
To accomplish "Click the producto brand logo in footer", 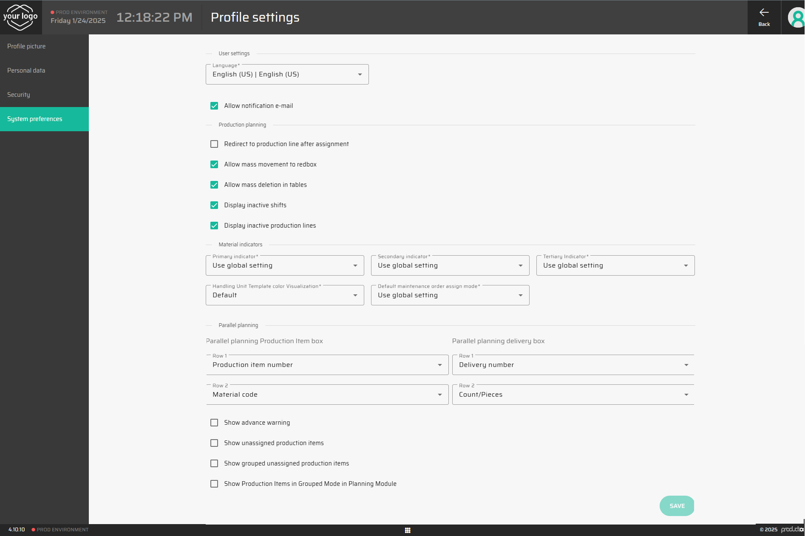I will pos(792,529).
